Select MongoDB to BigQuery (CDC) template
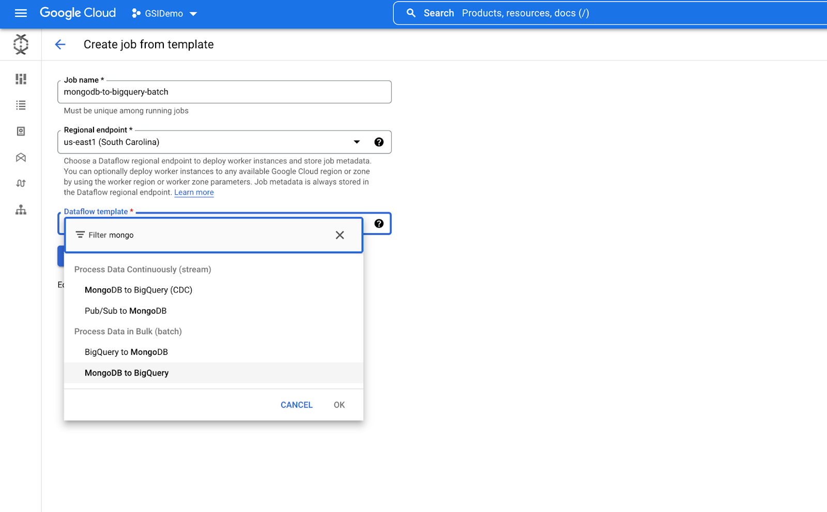 tap(213, 290)
